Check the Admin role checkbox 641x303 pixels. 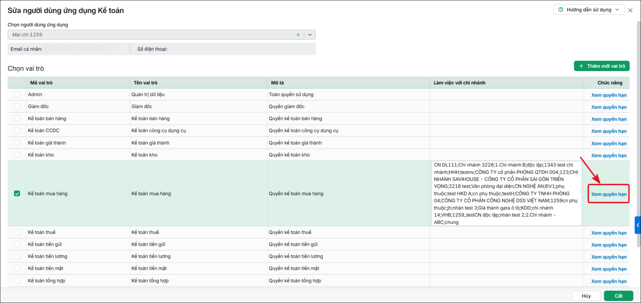(17, 95)
